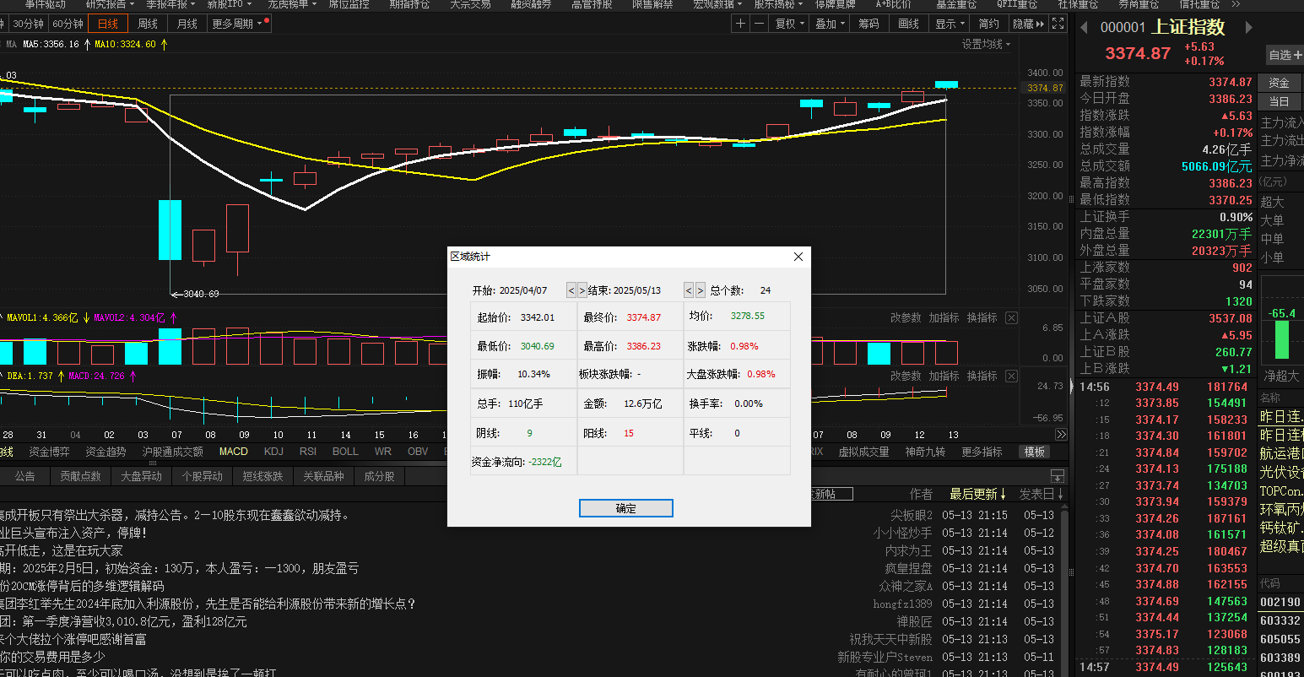Open the 显示 dropdown
The height and width of the screenshot is (677, 1304).
tap(950, 24)
